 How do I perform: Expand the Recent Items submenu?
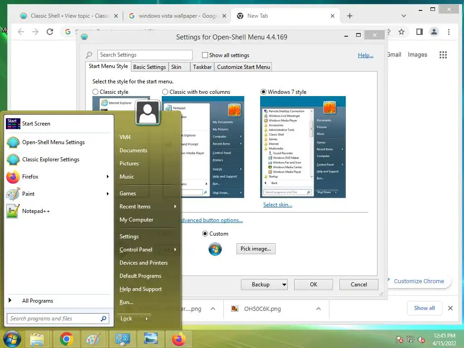pyautogui.click(x=175, y=207)
